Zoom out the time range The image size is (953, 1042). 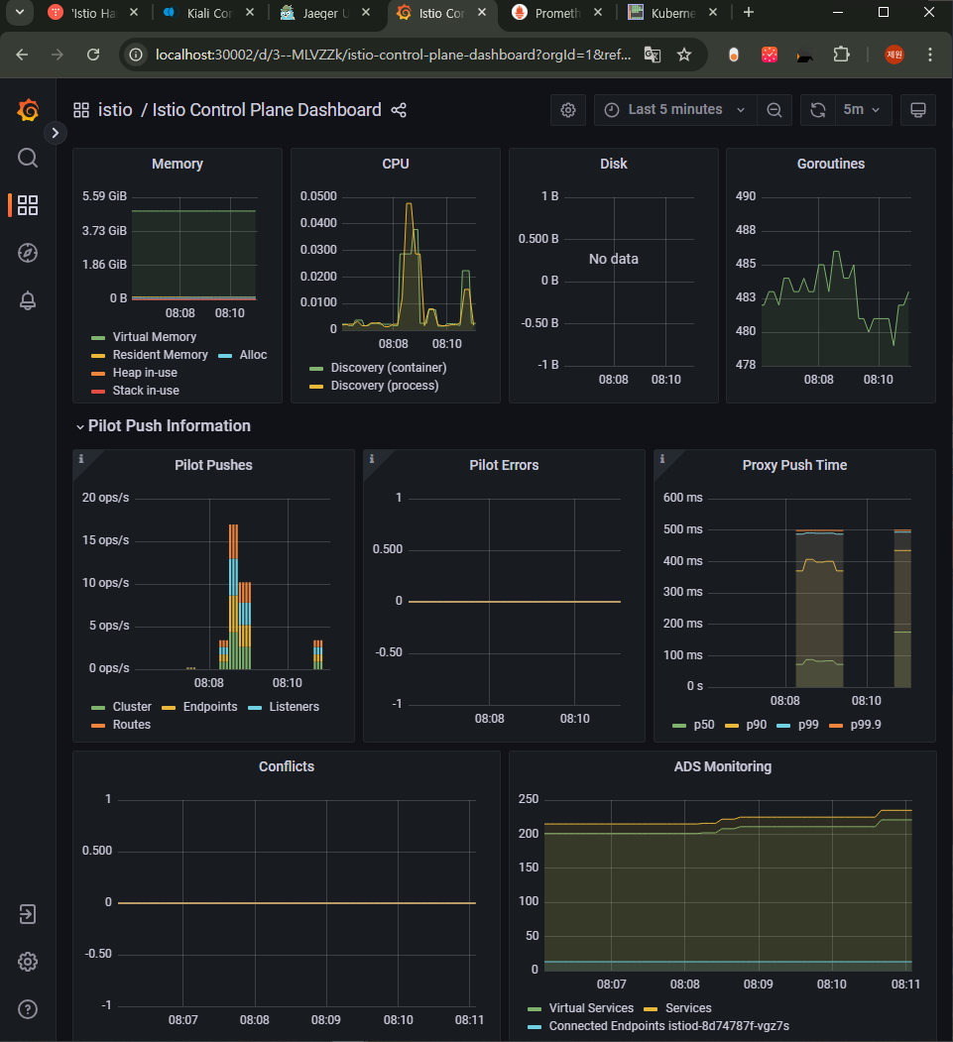(774, 110)
